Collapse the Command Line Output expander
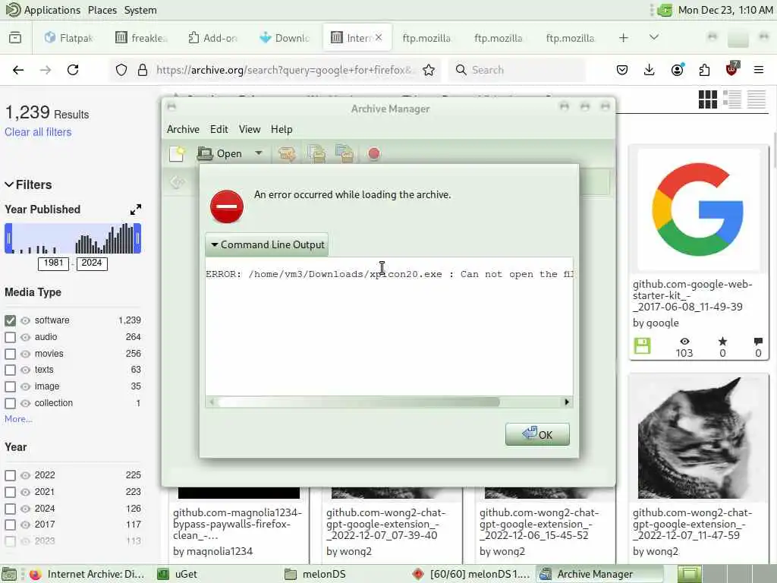 (x=267, y=244)
